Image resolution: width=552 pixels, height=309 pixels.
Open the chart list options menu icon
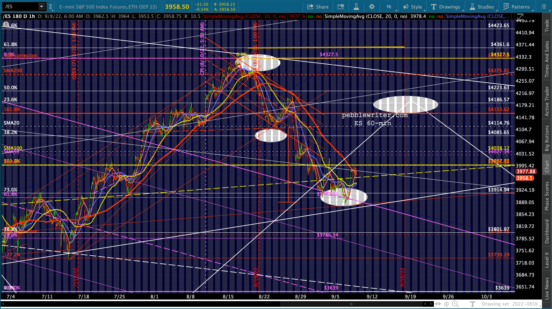(x=543, y=7)
